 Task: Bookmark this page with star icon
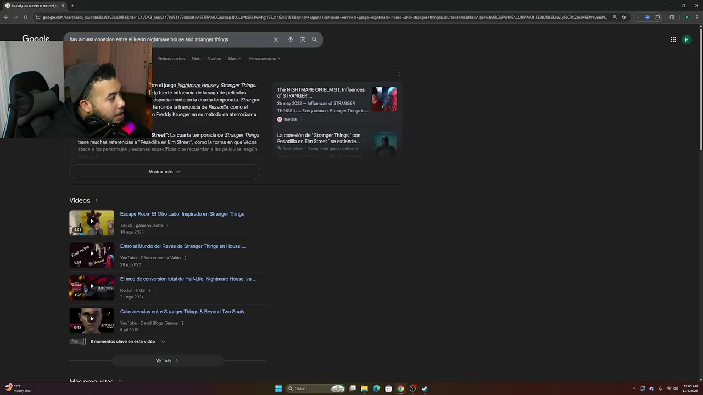[x=624, y=17]
